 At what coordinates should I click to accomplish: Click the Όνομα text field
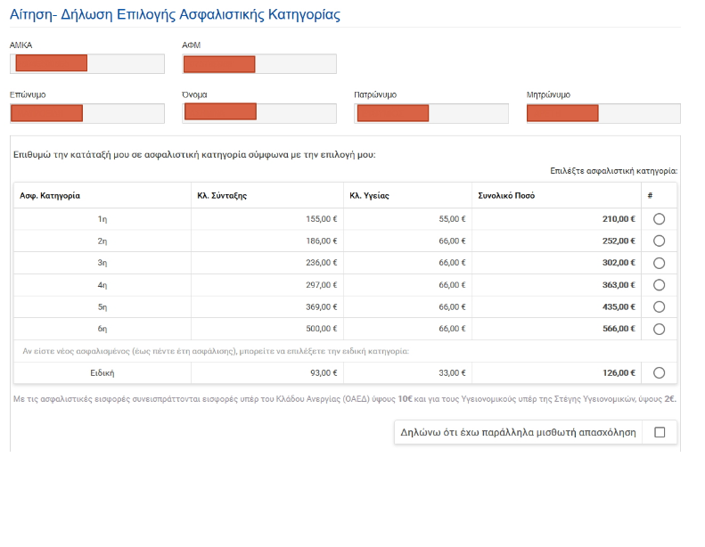pyautogui.click(x=259, y=113)
